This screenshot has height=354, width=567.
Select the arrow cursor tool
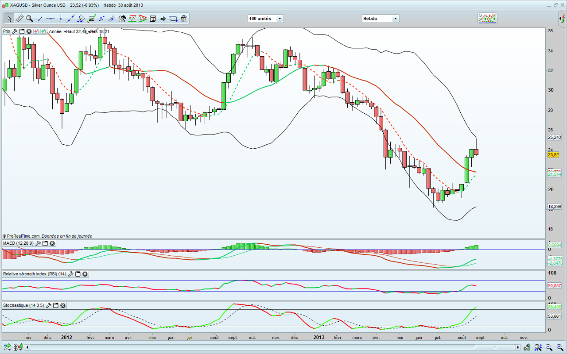[x=9, y=19]
